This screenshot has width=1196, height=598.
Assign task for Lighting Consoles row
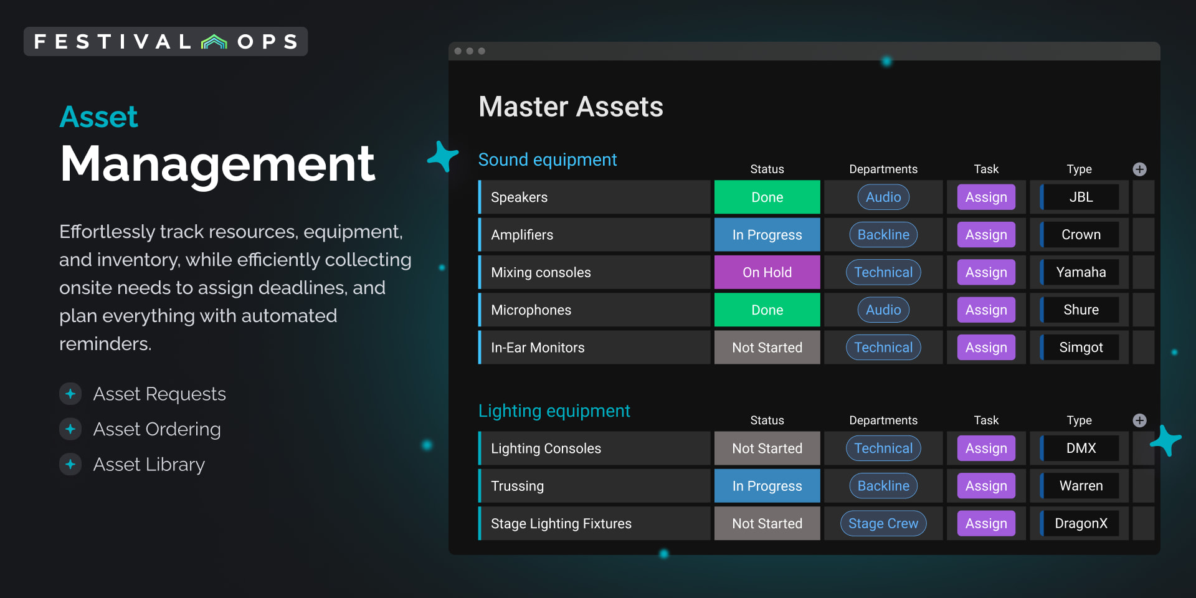click(x=986, y=448)
